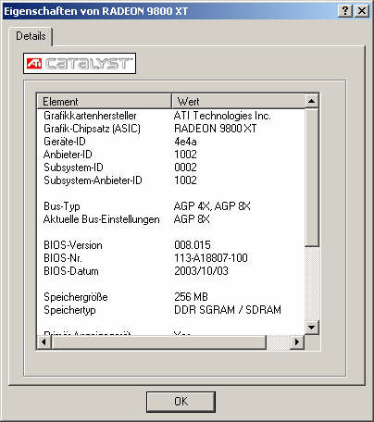Select the BIOS-Version row
Screen dimensions: 374x422
pos(170,245)
